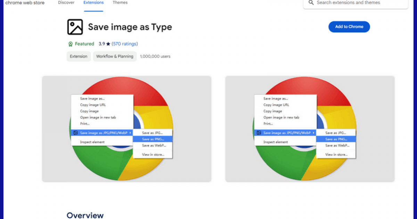Click the chrome web store logo
Image resolution: width=417 pixels, height=219 pixels.
pyautogui.click(x=24, y=3)
